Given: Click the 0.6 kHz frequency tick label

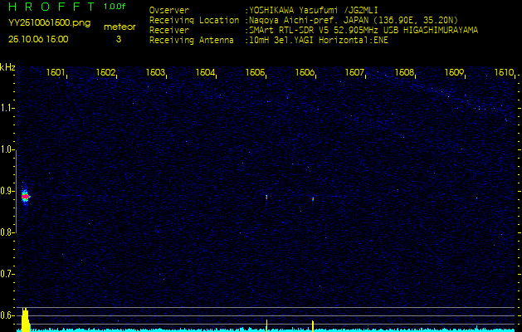Looking at the screenshot, I should click(x=7, y=315).
